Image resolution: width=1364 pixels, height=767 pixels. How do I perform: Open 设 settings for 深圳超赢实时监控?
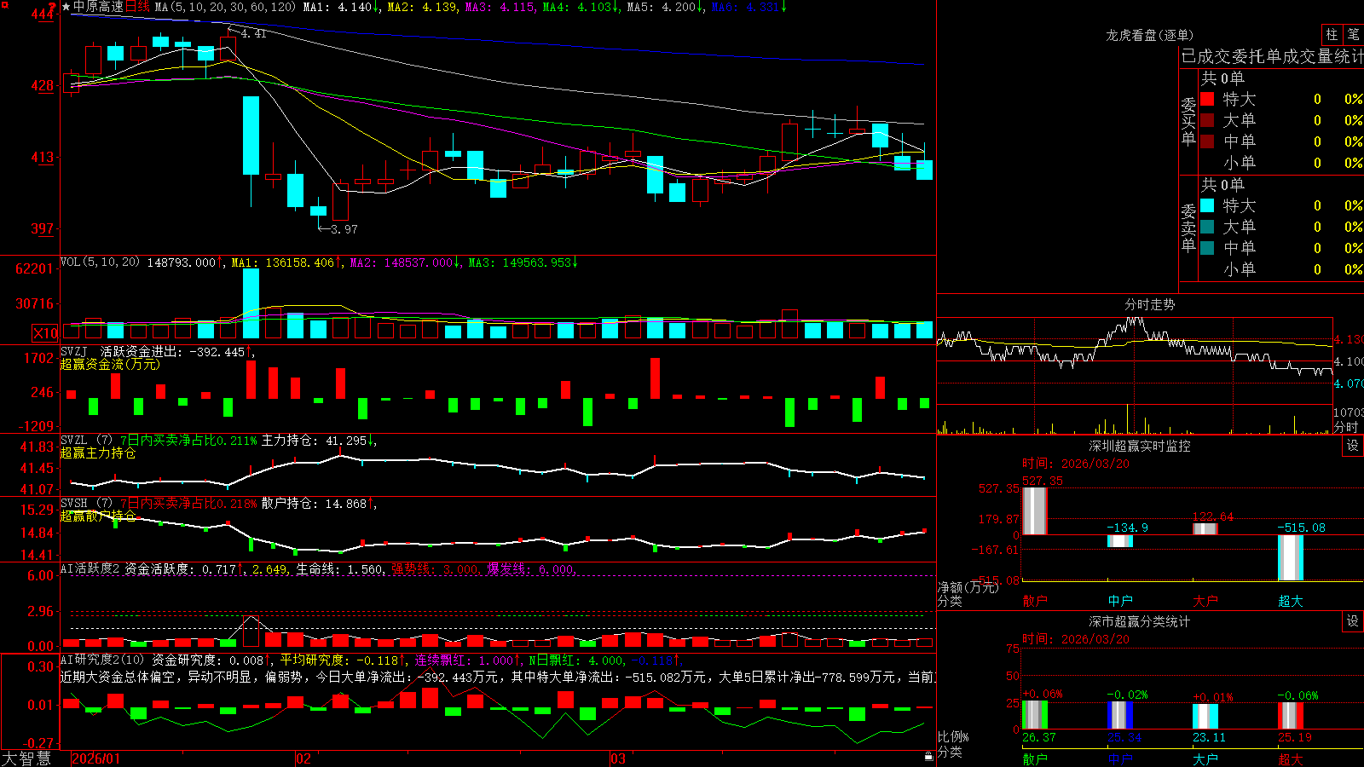pos(1353,446)
